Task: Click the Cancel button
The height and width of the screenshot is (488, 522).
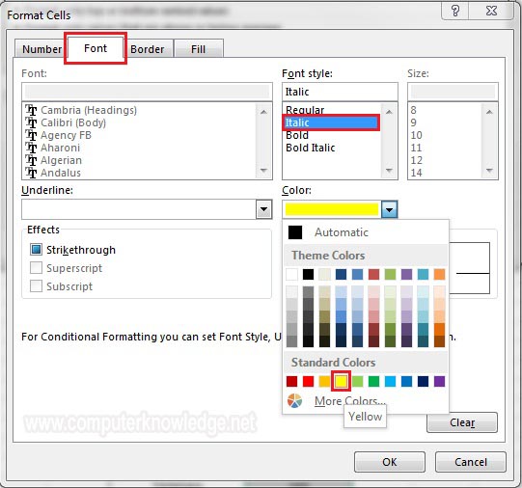Action: point(471,462)
